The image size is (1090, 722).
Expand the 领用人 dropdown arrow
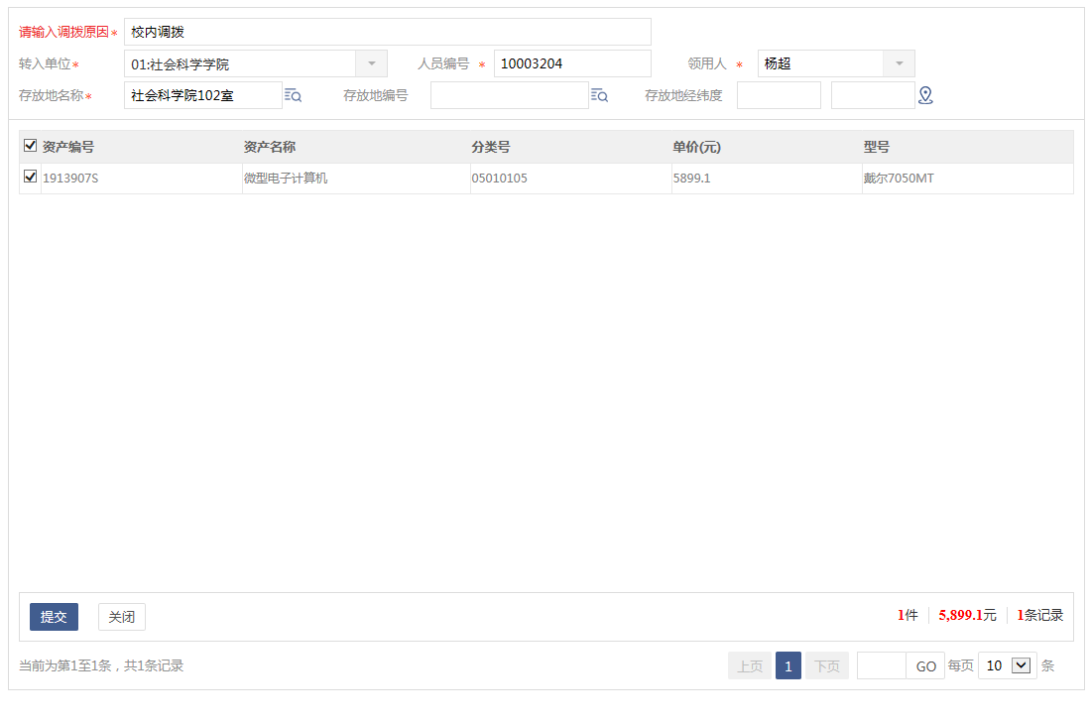[899, 63]
